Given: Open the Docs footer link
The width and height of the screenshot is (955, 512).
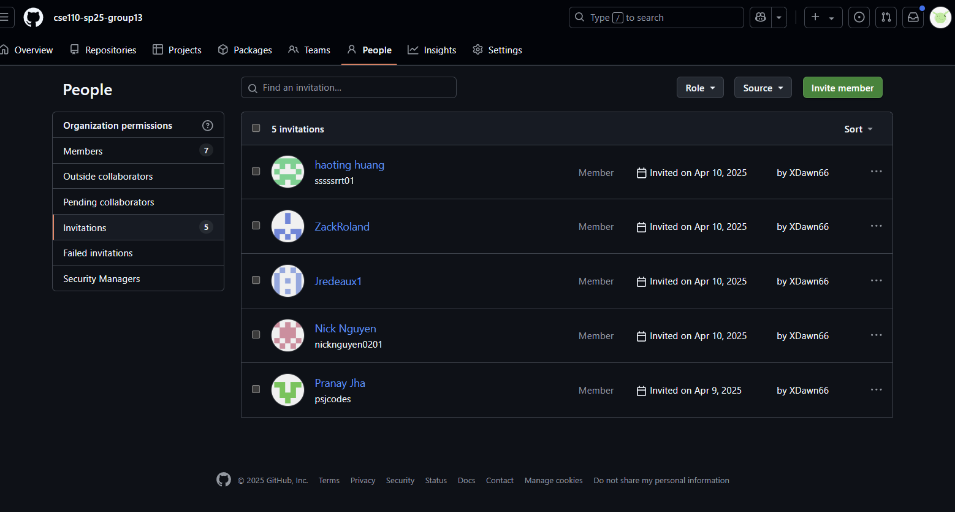Looking at the screenshot, I should point(466,481).
